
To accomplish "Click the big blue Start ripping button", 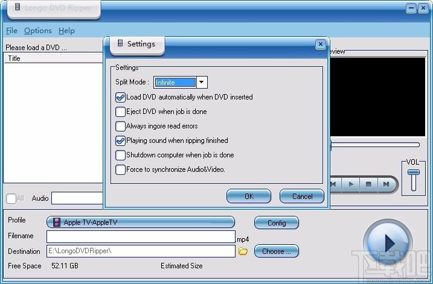I will pyautogui.click(x=388, y=242).
